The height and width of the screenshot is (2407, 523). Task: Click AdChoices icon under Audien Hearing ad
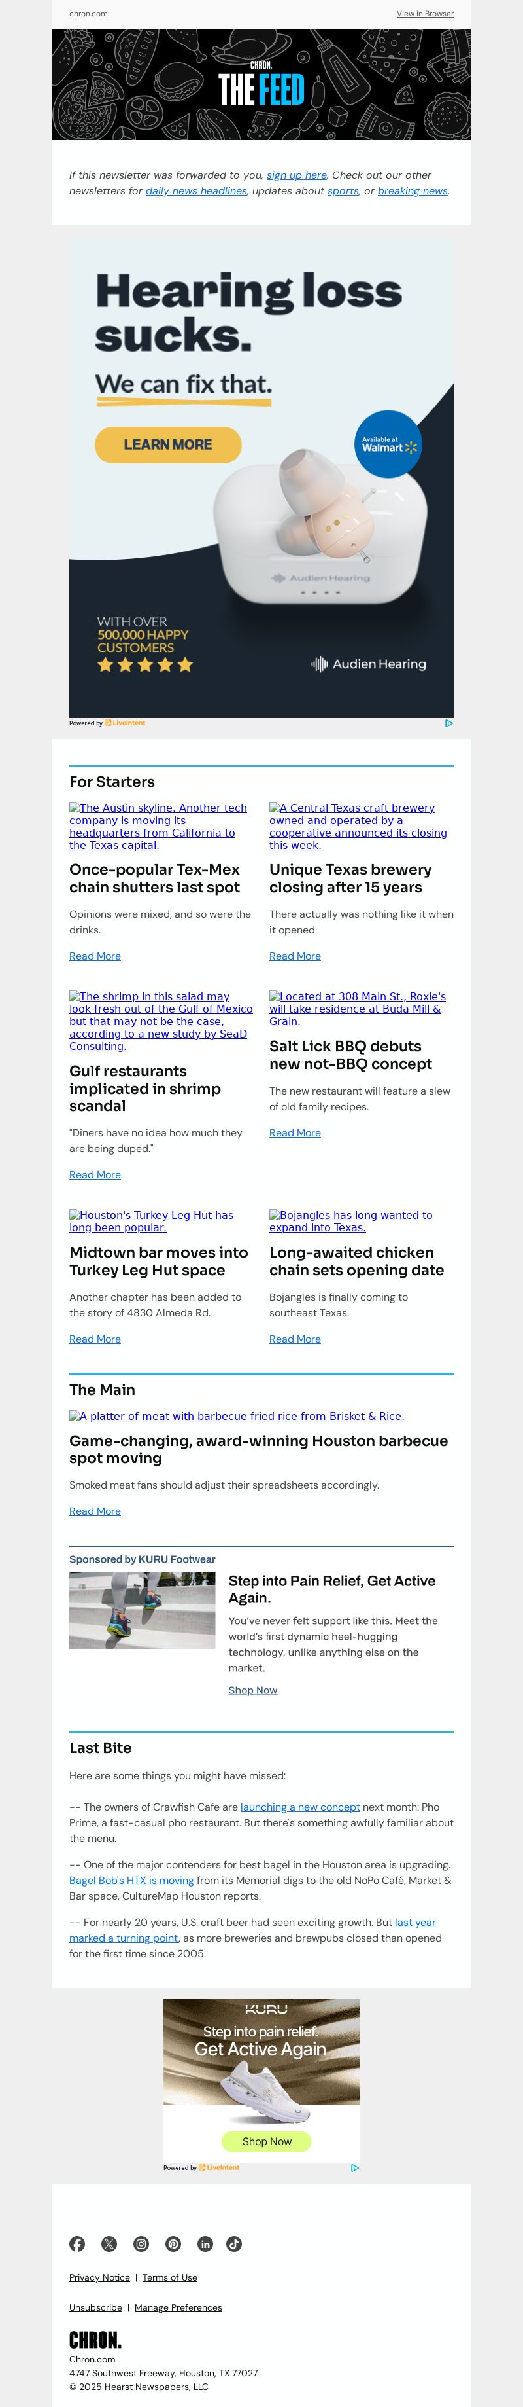tap(448, 722)
